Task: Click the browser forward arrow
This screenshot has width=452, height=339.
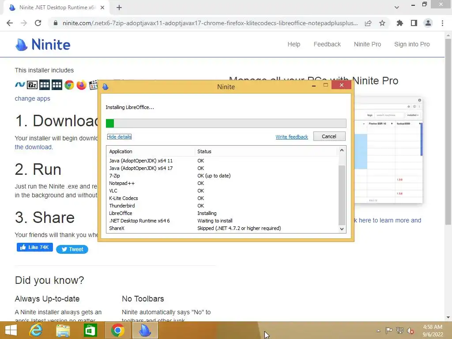Action: point(24,23)
